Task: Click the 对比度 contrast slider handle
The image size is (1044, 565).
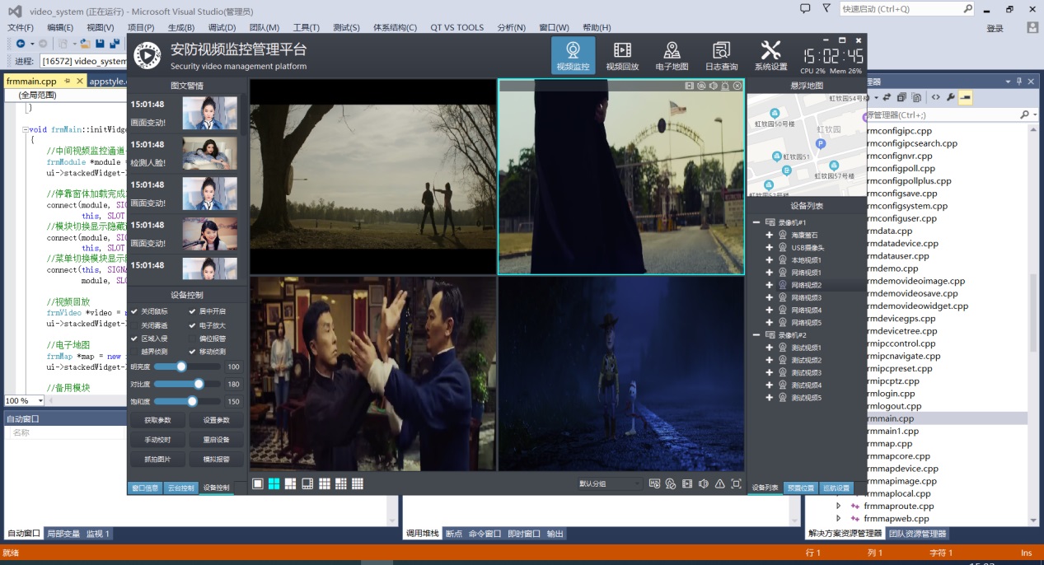Action: (x=199, y=384)
